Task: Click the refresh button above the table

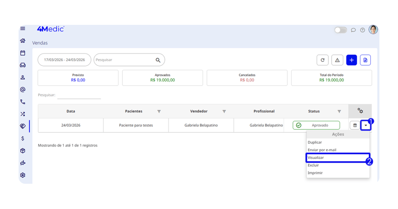Action: pos(322,60)
